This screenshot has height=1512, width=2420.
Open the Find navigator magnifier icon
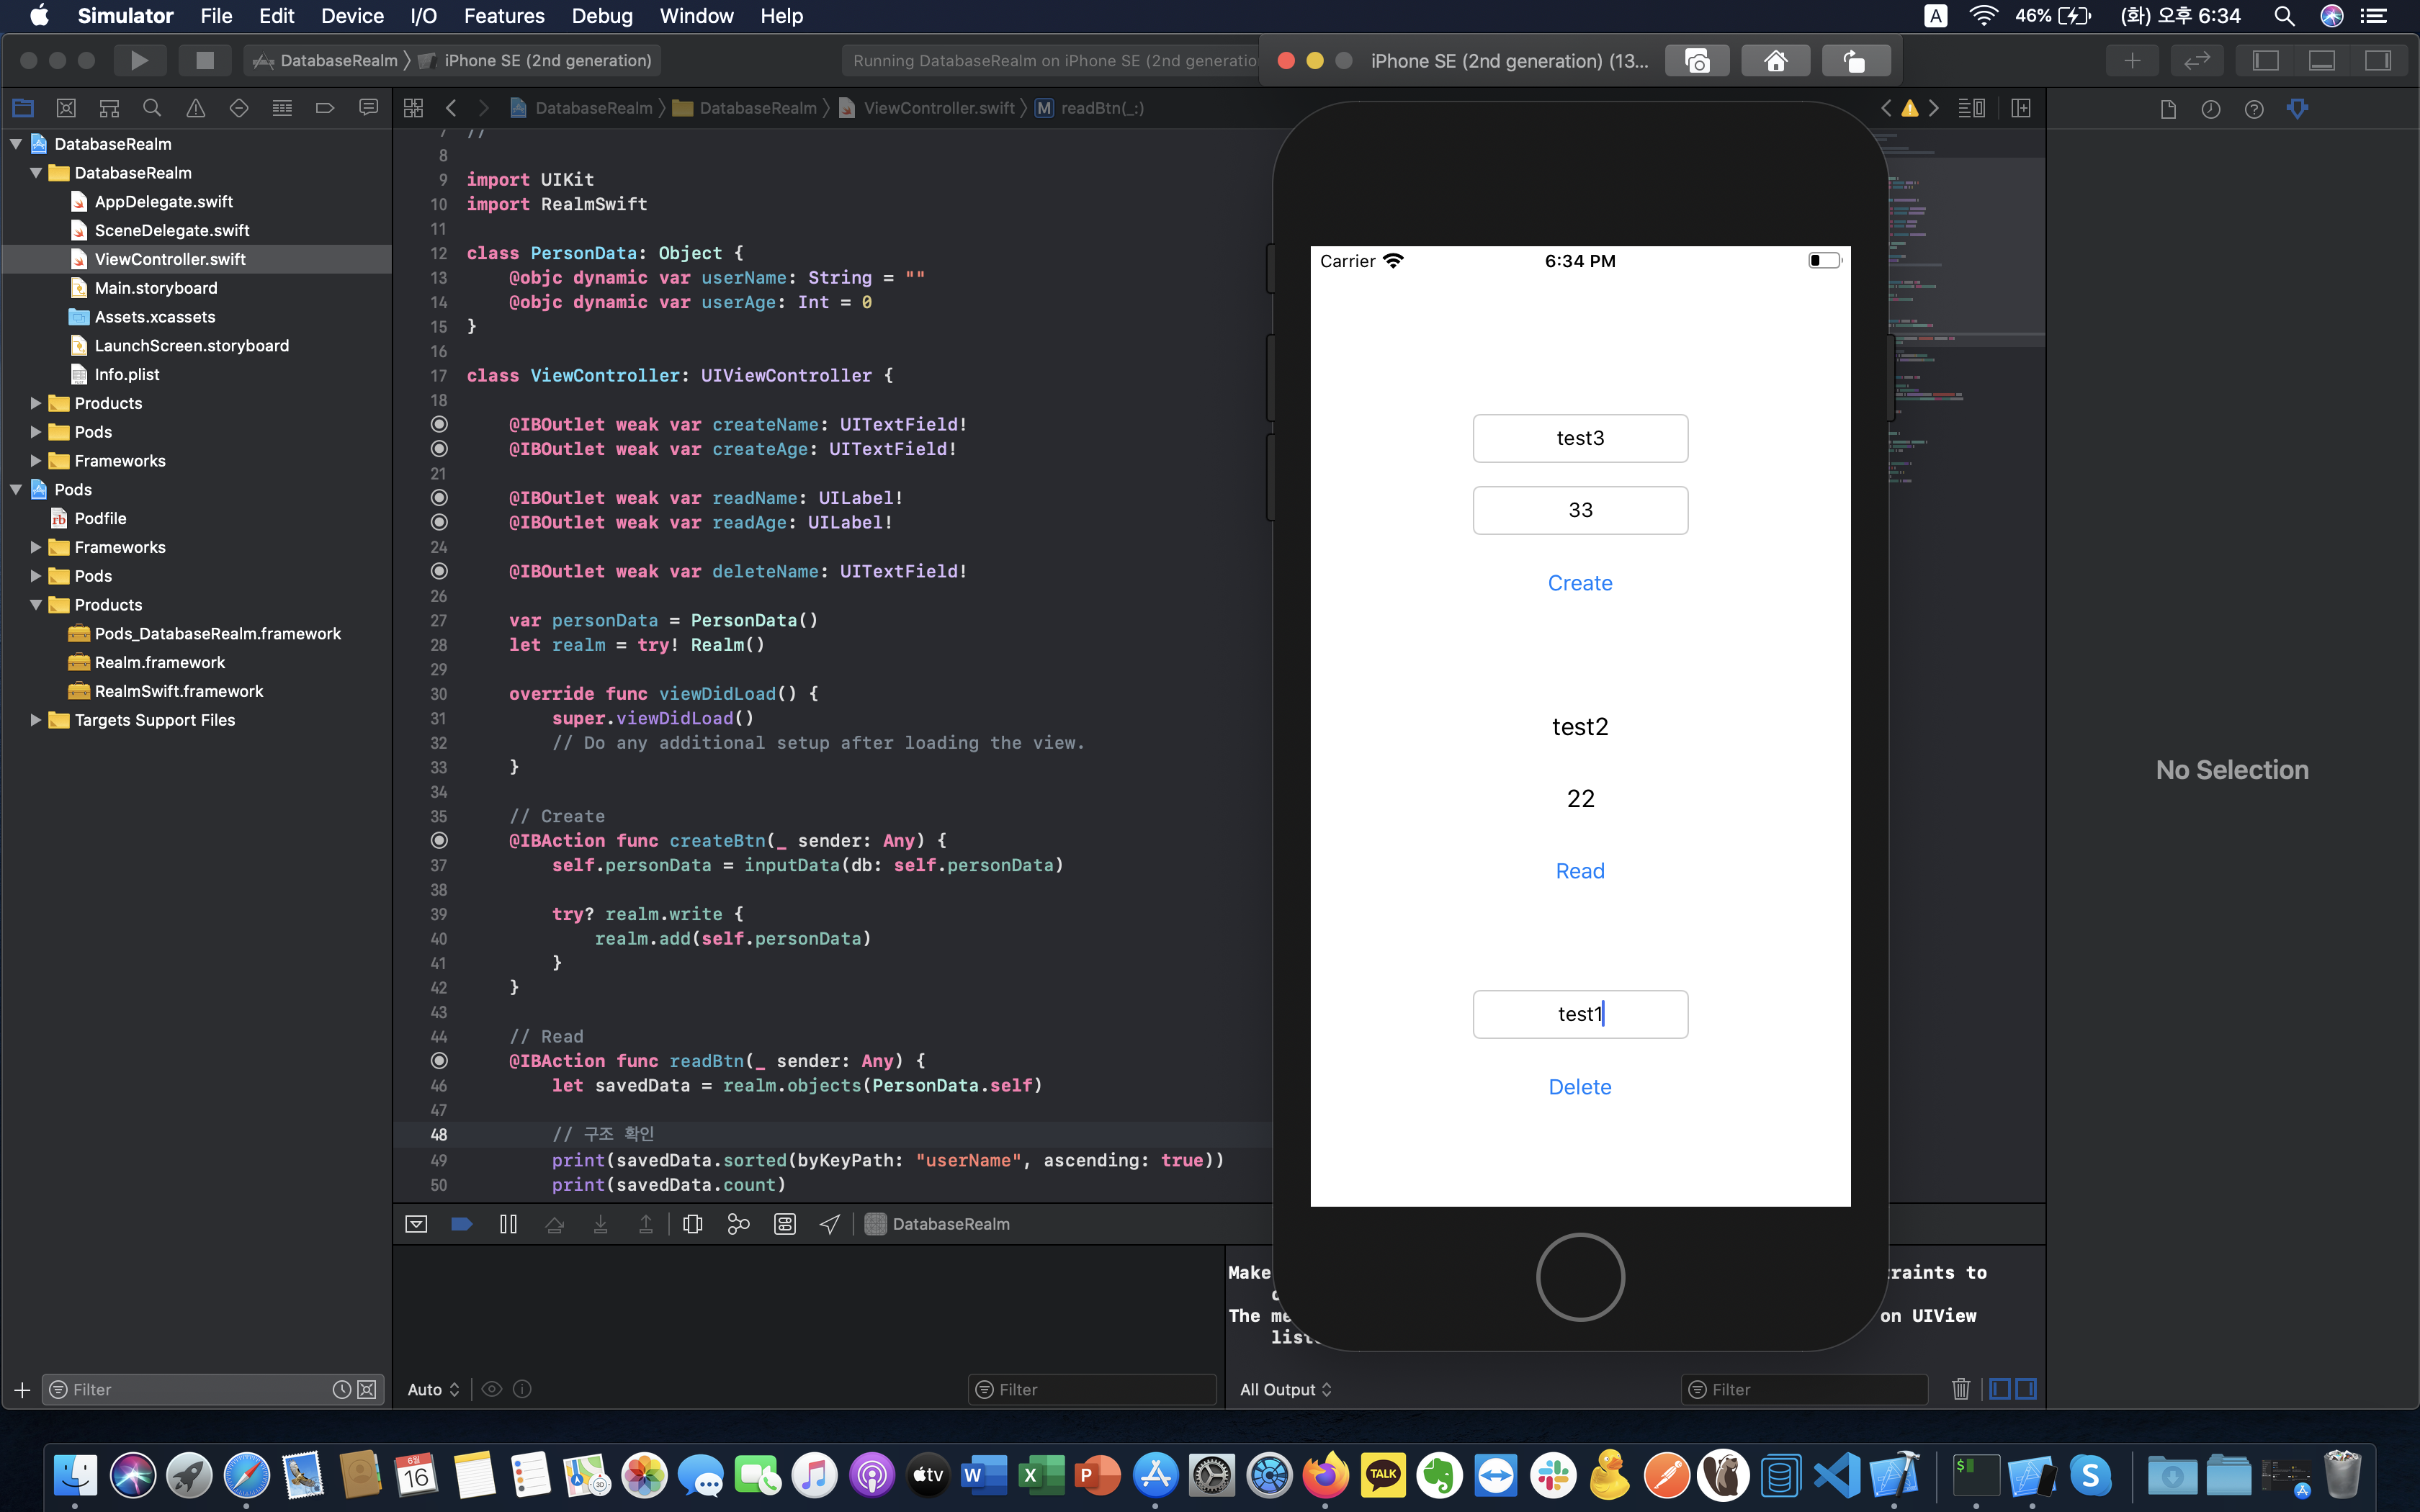[152, 108]
